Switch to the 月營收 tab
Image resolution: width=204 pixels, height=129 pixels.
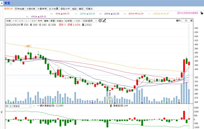[89, 9]
